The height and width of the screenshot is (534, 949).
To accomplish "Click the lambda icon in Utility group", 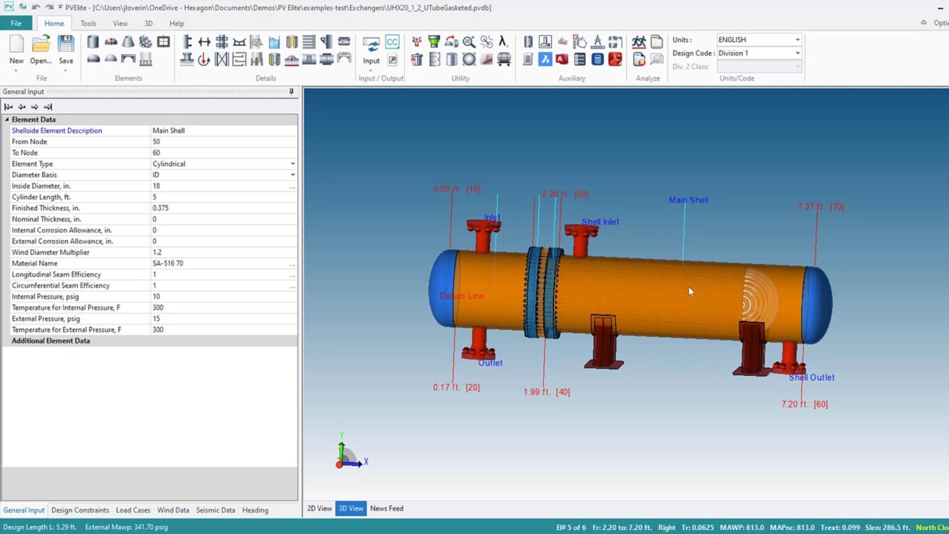I will pyautogui.click(x=503, y=42).
